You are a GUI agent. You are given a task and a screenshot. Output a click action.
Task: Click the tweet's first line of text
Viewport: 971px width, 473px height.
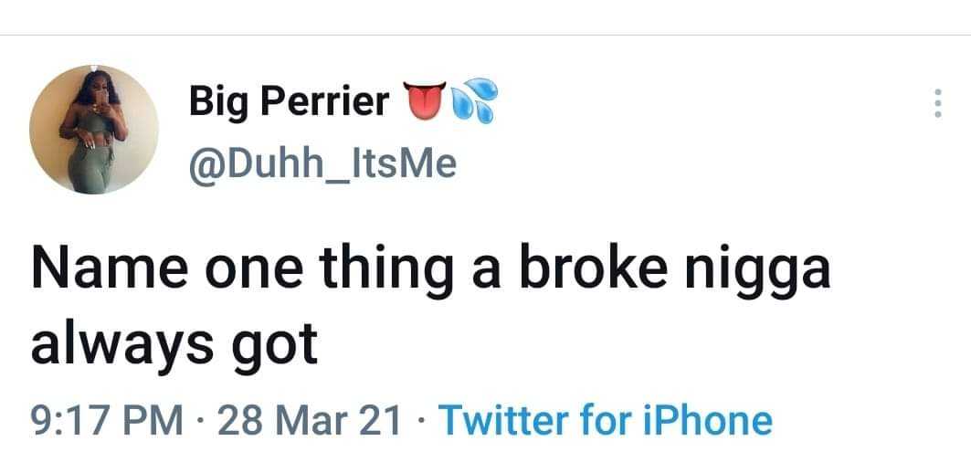pyautogui.click(x=429, y=273)
